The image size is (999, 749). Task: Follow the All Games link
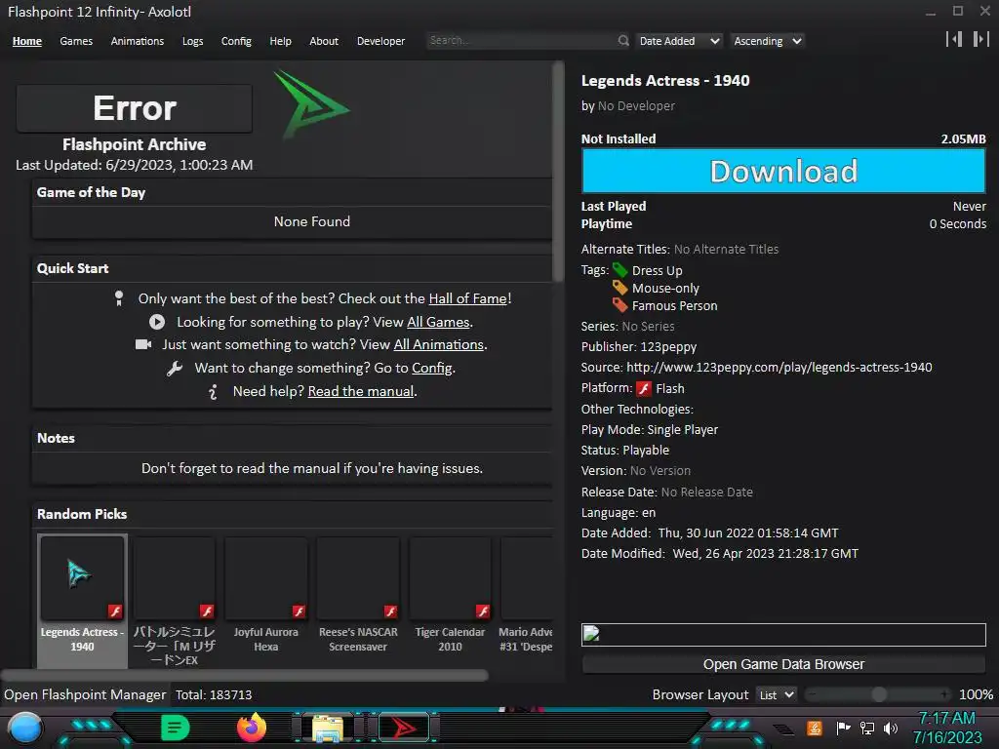click(438, 322)
